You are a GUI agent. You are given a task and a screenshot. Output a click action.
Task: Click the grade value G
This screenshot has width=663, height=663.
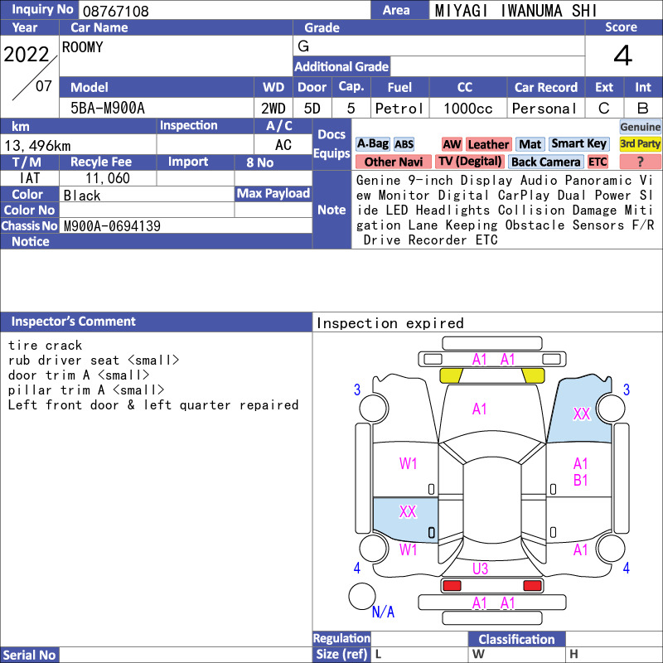click(x=303, y=46)
